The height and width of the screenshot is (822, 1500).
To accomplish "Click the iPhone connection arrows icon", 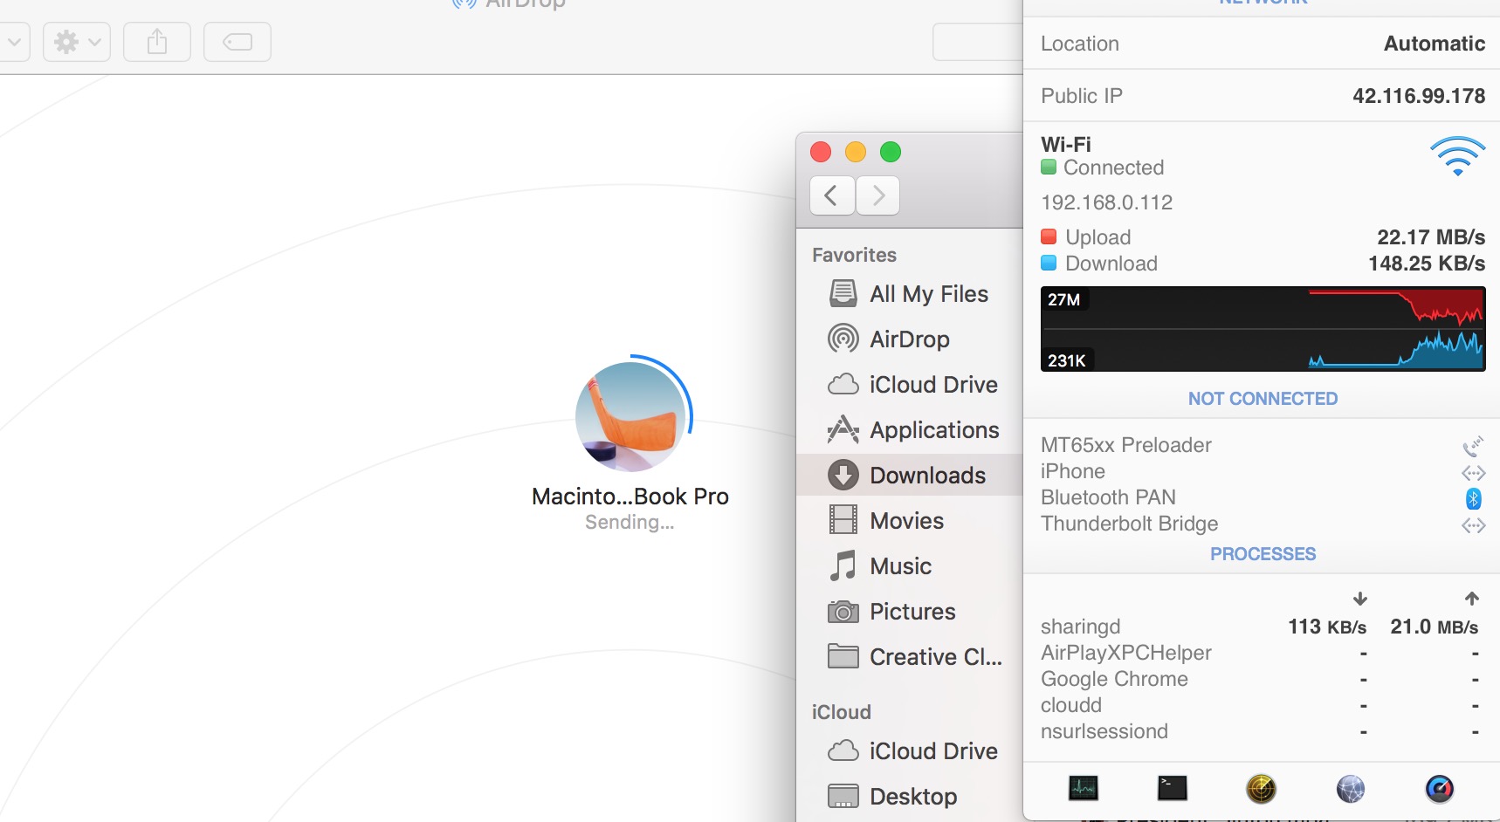I will [1473, 473].
